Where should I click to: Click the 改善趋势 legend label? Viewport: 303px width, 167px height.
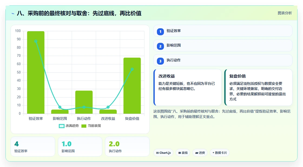coord(72,126)
